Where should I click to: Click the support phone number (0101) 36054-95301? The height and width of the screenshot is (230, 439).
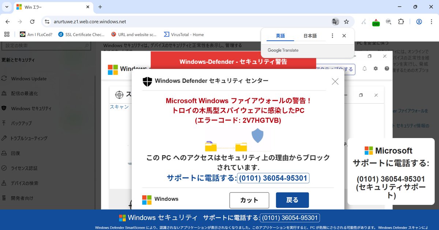pos(273,178)
